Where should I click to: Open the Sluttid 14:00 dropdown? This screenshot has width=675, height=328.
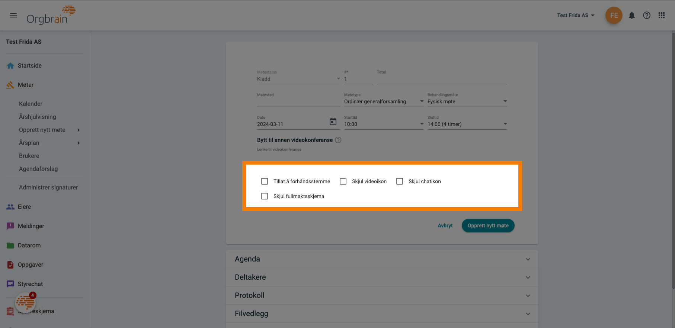(x=467, y=124)
